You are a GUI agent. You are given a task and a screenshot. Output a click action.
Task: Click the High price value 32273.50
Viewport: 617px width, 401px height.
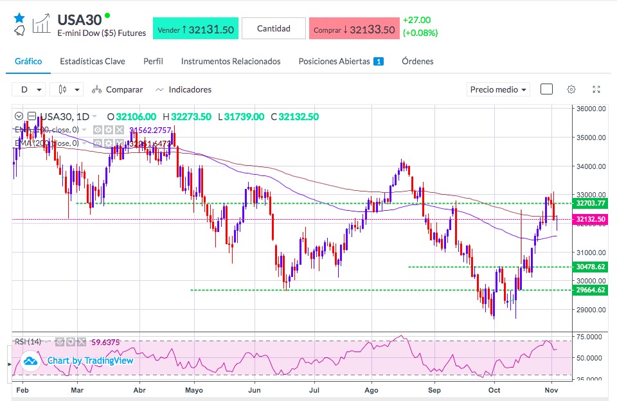192,117
